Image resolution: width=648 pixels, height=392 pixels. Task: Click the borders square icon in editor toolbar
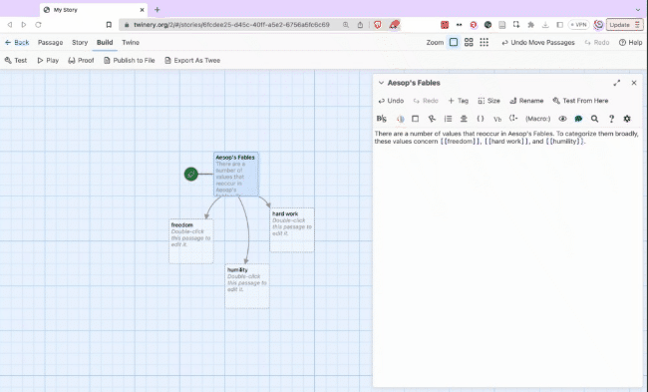click(416, 119)
